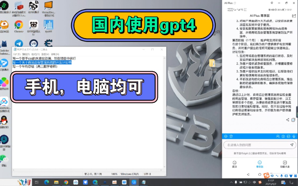Image resolution: width=298 pixels, height=186 pixels.
Task: Clear the conversation with the trash icon
Action: [x=231, y=136]
